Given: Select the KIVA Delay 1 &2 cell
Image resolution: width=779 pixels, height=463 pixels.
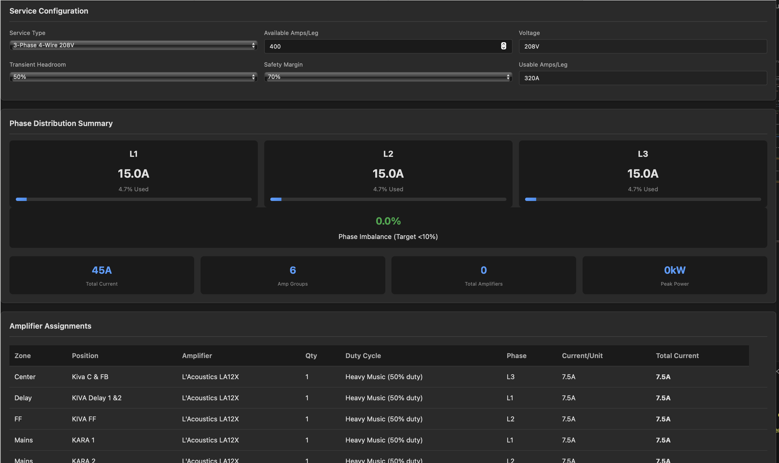Looking at the screenshot, I should pos(96,398).
